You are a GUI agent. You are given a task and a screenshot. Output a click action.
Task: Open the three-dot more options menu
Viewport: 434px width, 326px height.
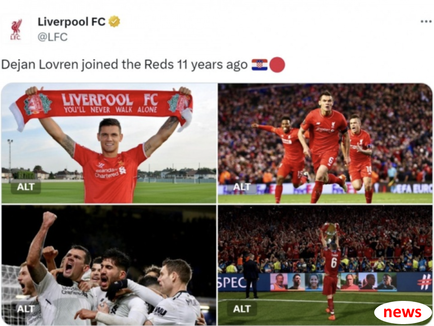(426, 21)
